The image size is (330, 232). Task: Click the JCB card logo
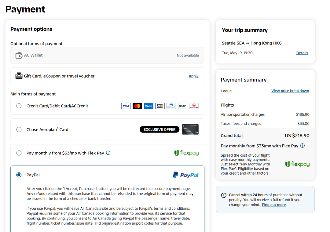[160, 106]
